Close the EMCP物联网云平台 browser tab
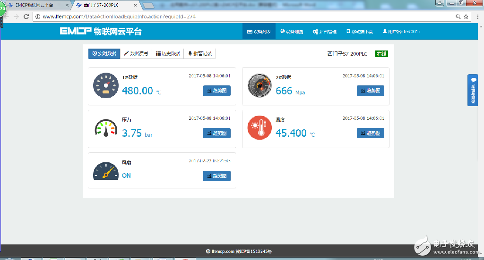This screenshot has width=484, height=260. coord(67,5)
